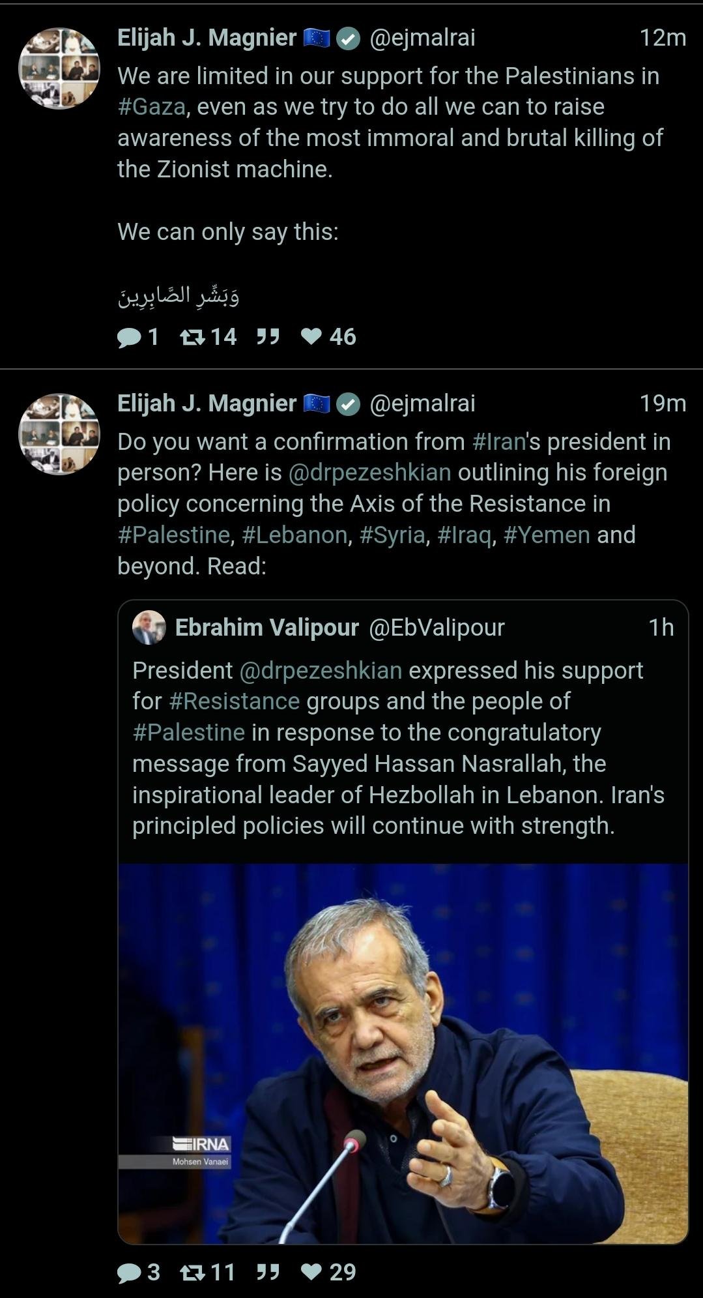Open the 19m timestamp of second tweet

coord(663,404)
